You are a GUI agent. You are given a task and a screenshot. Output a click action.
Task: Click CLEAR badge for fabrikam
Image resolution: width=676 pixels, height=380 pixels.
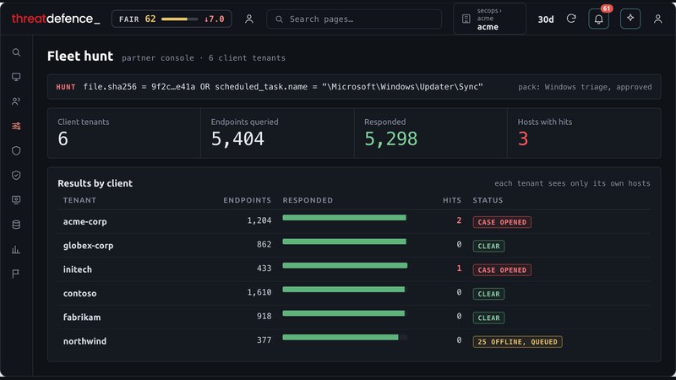click(488, 318)
